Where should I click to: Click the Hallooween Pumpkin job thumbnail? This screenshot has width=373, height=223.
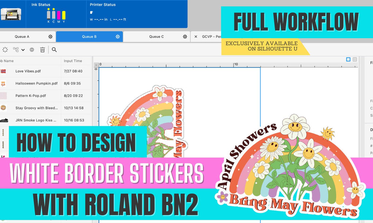pos(3,84)
